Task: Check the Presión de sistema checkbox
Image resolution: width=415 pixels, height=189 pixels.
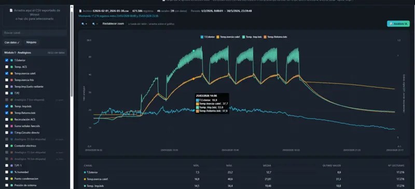Action: coord(7,185)
